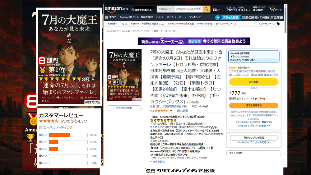Open the Prime Reading tab

point(205,24)
